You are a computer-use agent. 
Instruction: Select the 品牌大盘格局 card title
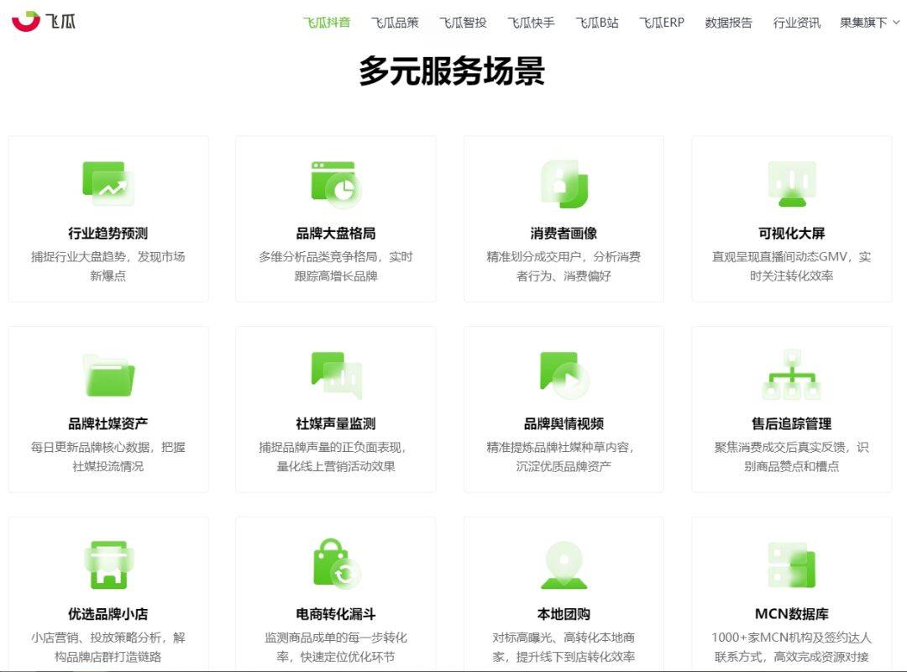click(336, 234)
